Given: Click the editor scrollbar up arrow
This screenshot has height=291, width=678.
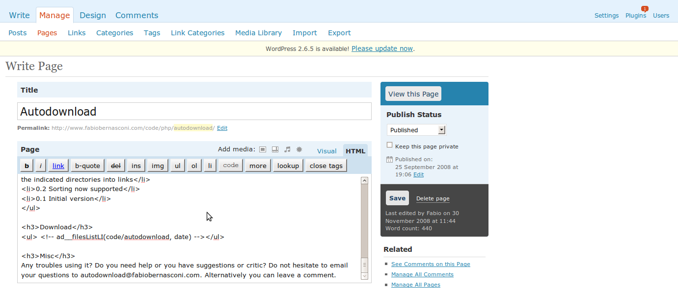Looking at the screenshot, I should point(364,180).
